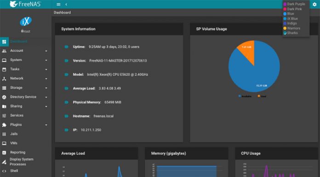The image size is (320, 177).
Task: Open the Reporting menu item
Action: pyautogui.click(x=18, y=152)
